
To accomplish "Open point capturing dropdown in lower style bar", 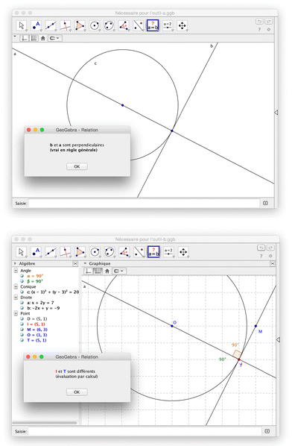I will (x=118, y=271).
